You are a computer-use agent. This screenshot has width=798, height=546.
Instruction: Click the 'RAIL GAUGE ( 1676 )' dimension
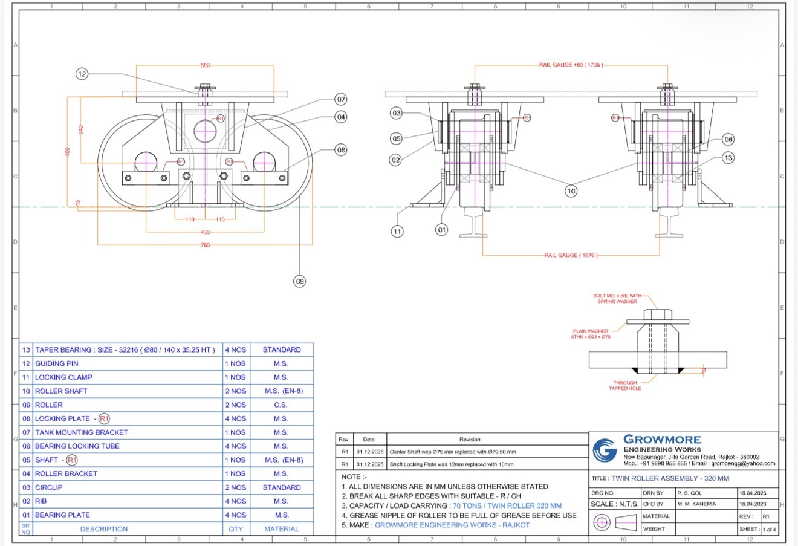571,256
